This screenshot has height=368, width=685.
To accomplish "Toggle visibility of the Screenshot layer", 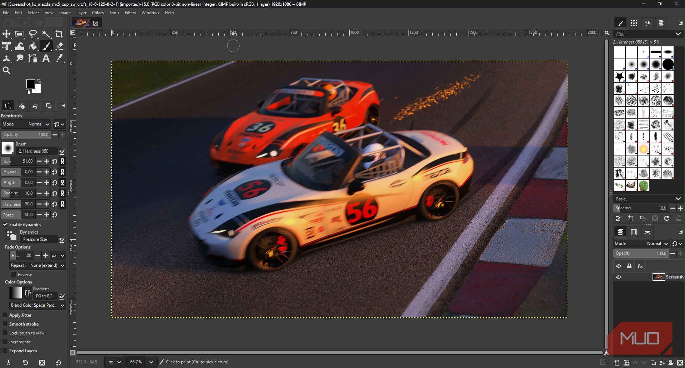I will click(x=619, y=277).
